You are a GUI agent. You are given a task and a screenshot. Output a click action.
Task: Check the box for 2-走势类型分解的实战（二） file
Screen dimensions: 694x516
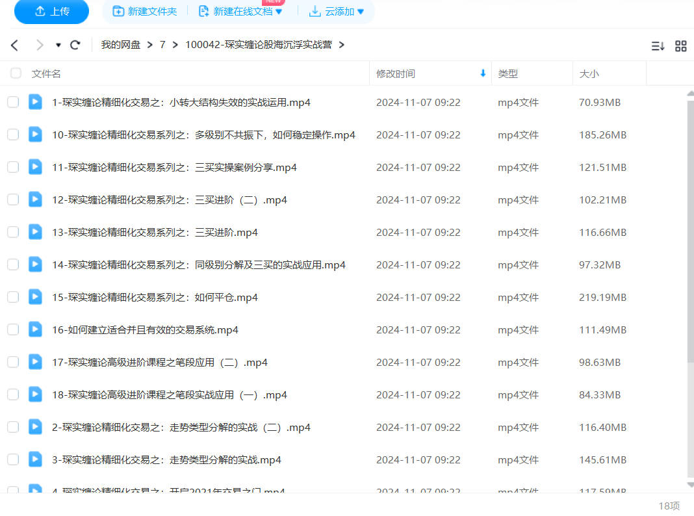tap(13, 427)
